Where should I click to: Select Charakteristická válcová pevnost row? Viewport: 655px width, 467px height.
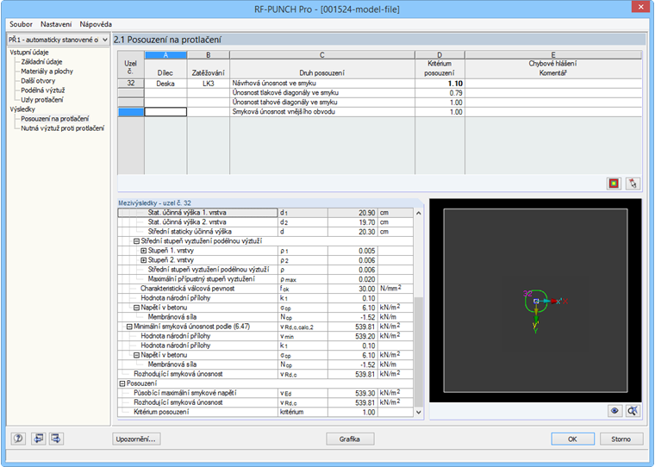pyautogui.click(x=265, y=289)
